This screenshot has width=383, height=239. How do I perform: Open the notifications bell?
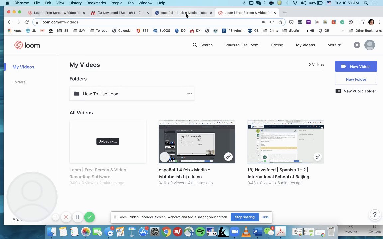[357, 45]
